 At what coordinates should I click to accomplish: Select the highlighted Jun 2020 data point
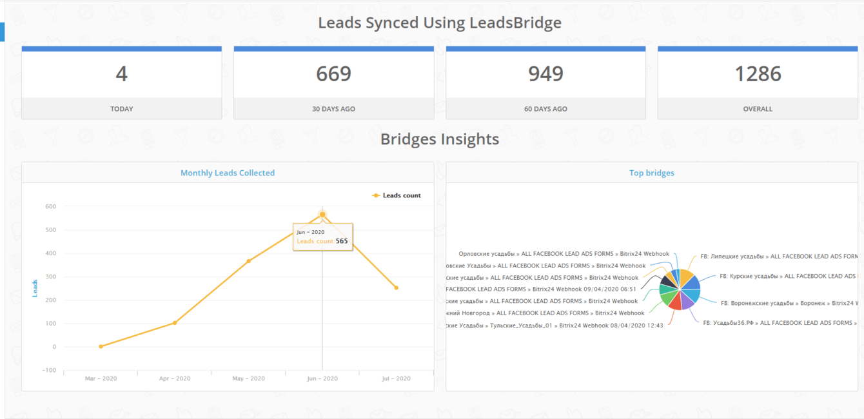click(x=322, y=215)
